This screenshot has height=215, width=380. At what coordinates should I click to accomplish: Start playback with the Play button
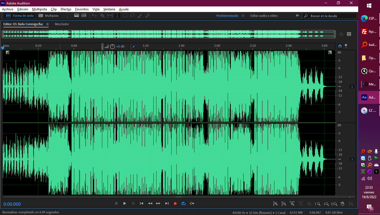pyautogui.click(x=125, y=204)
